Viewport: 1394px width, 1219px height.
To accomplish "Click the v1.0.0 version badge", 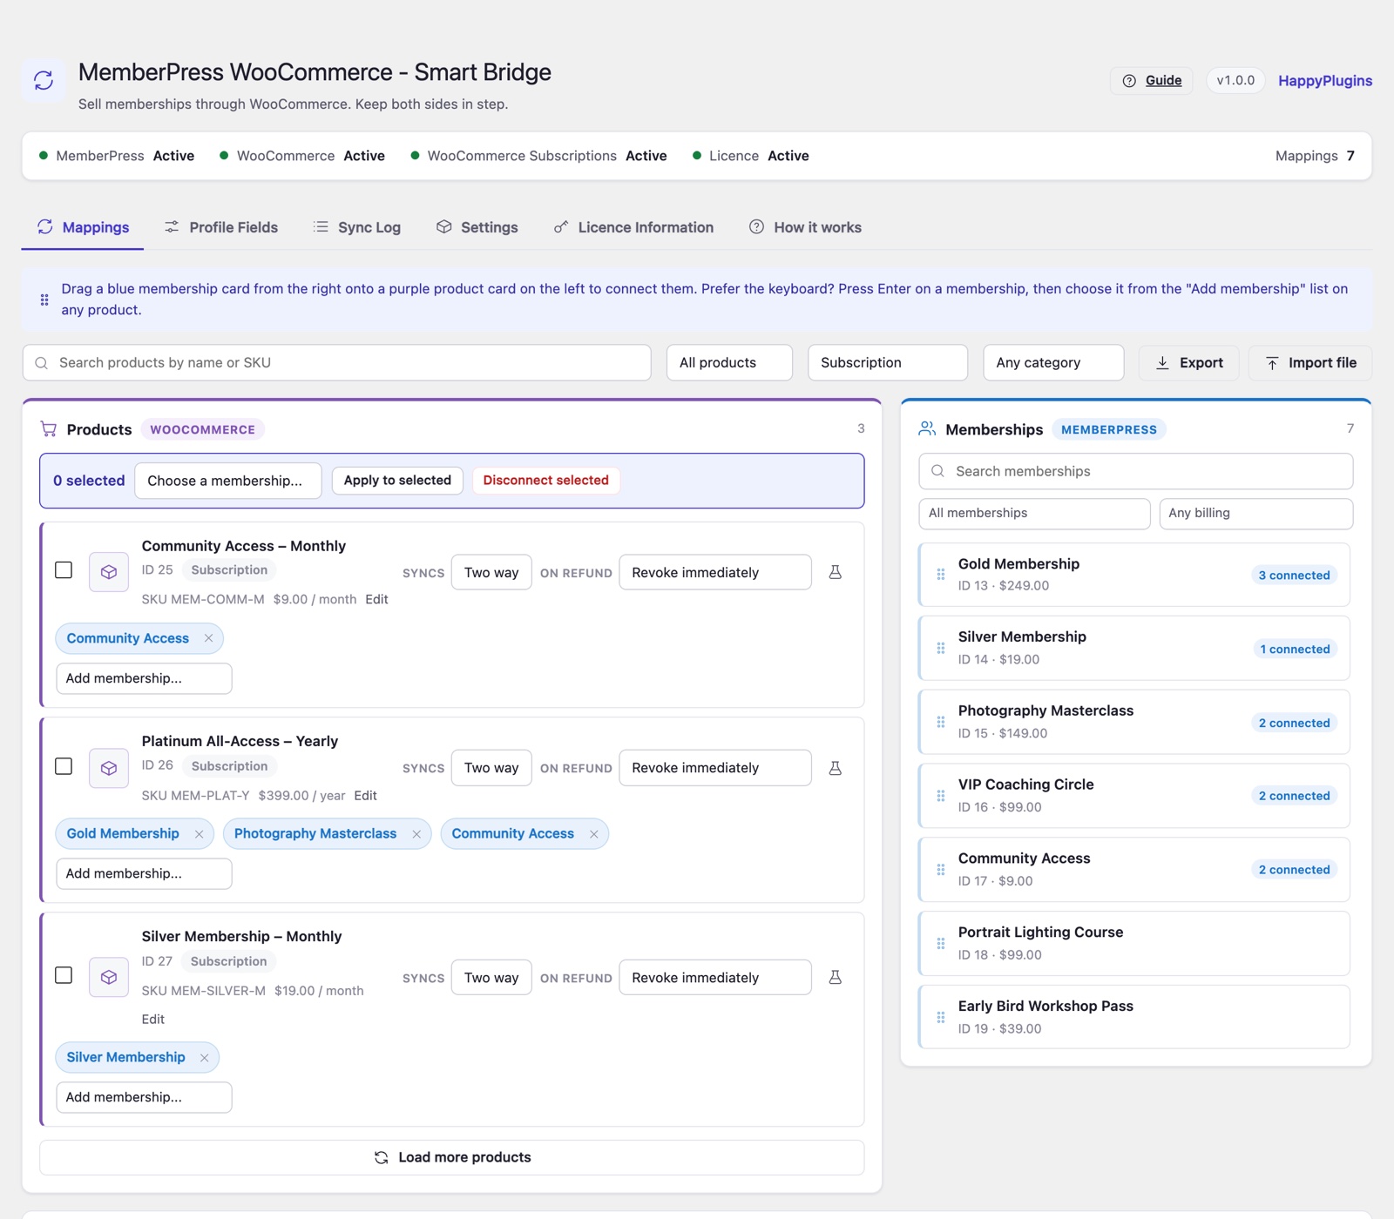I will pos(1235,81).
